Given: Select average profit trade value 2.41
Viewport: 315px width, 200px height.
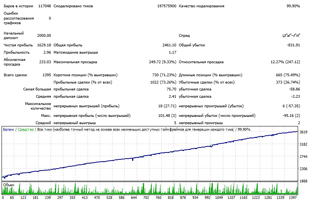Looking at the screenshot, I should (172, 97).
